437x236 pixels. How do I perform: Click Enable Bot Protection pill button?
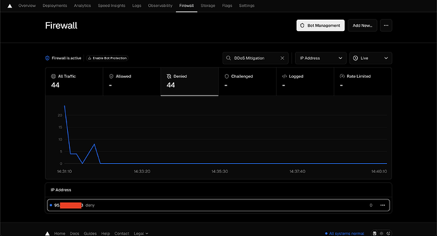tap(107, 58)
